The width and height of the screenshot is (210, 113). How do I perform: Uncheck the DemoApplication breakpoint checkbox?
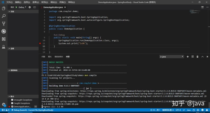pos(12,107)
